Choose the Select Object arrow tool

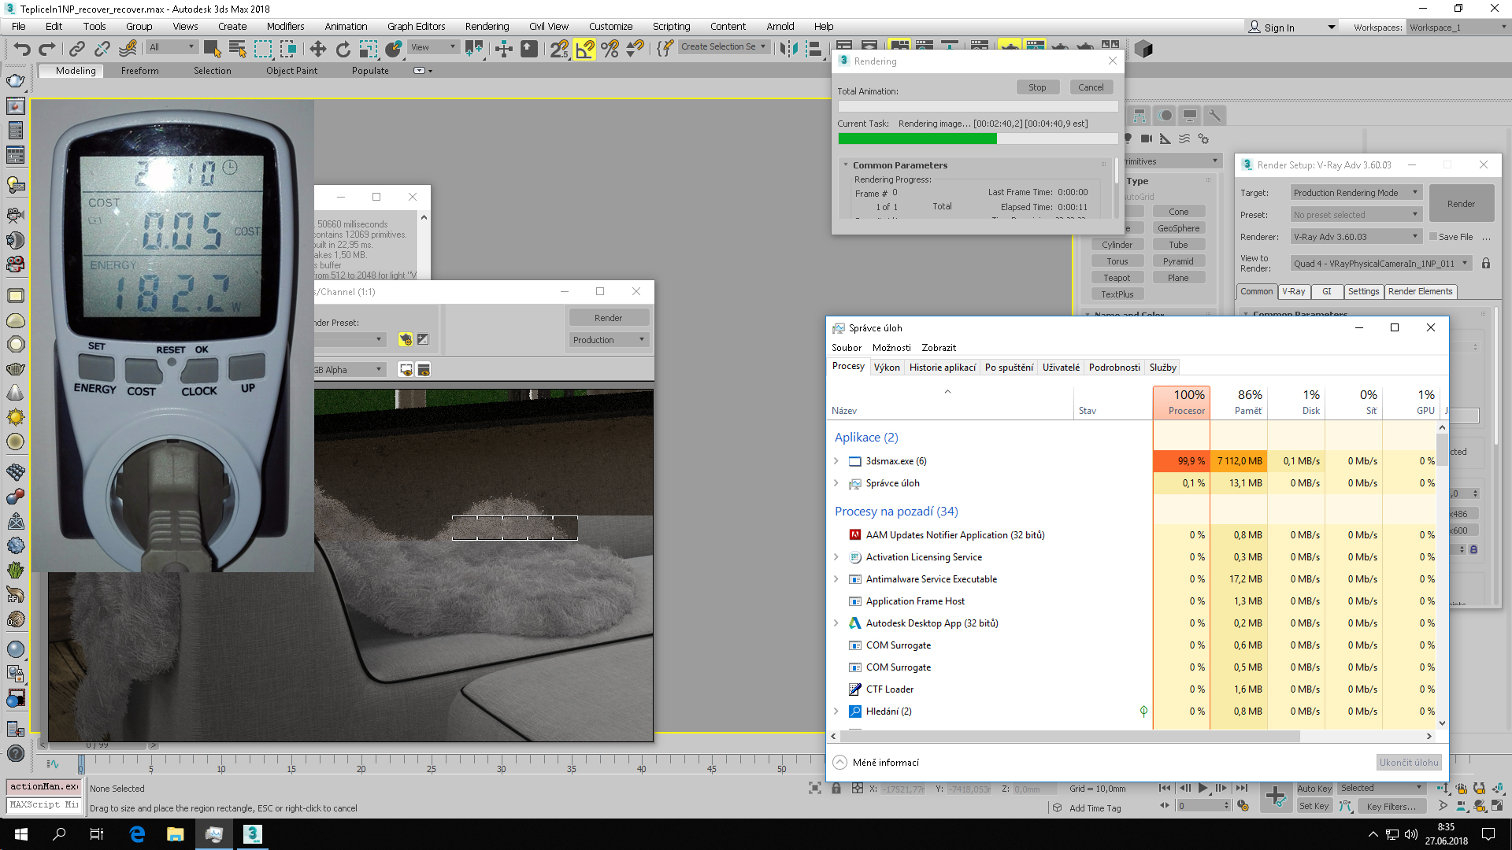click(x=212, y=49)
